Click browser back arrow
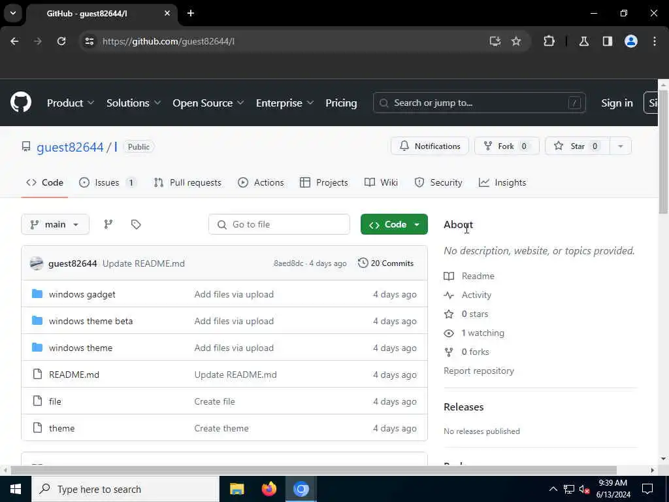Screen dimensions: 669x502 (x=14, y=41)
